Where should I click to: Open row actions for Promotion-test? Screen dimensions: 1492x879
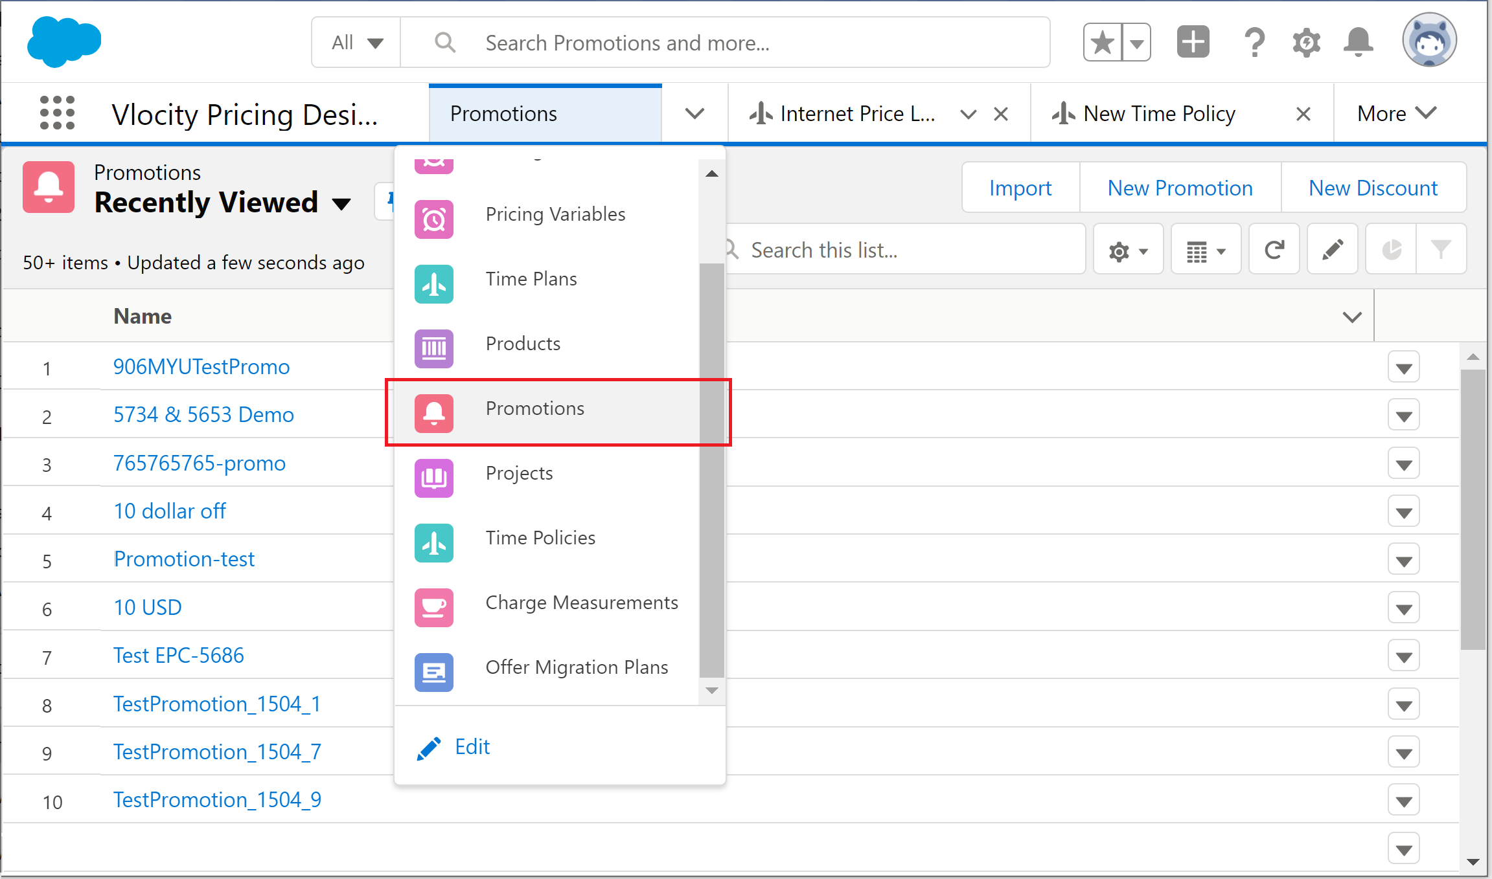pos(1403,560)
